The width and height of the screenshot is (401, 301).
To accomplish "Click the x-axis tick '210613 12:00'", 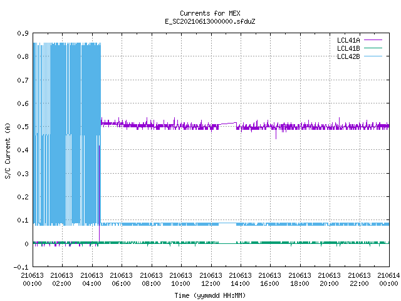I will (x=211, y=280).
